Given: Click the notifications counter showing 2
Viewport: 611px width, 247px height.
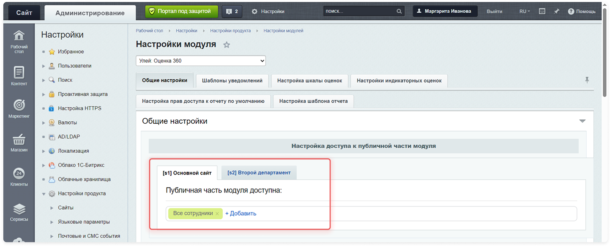Looking at the screenshot, I should tap(232, 11).
